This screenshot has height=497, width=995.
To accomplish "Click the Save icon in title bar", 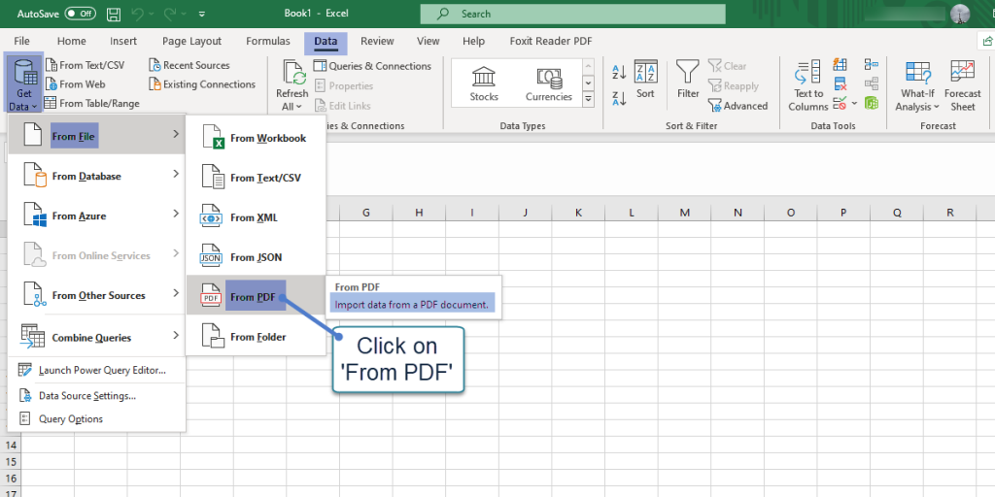I will pos(114,14).
